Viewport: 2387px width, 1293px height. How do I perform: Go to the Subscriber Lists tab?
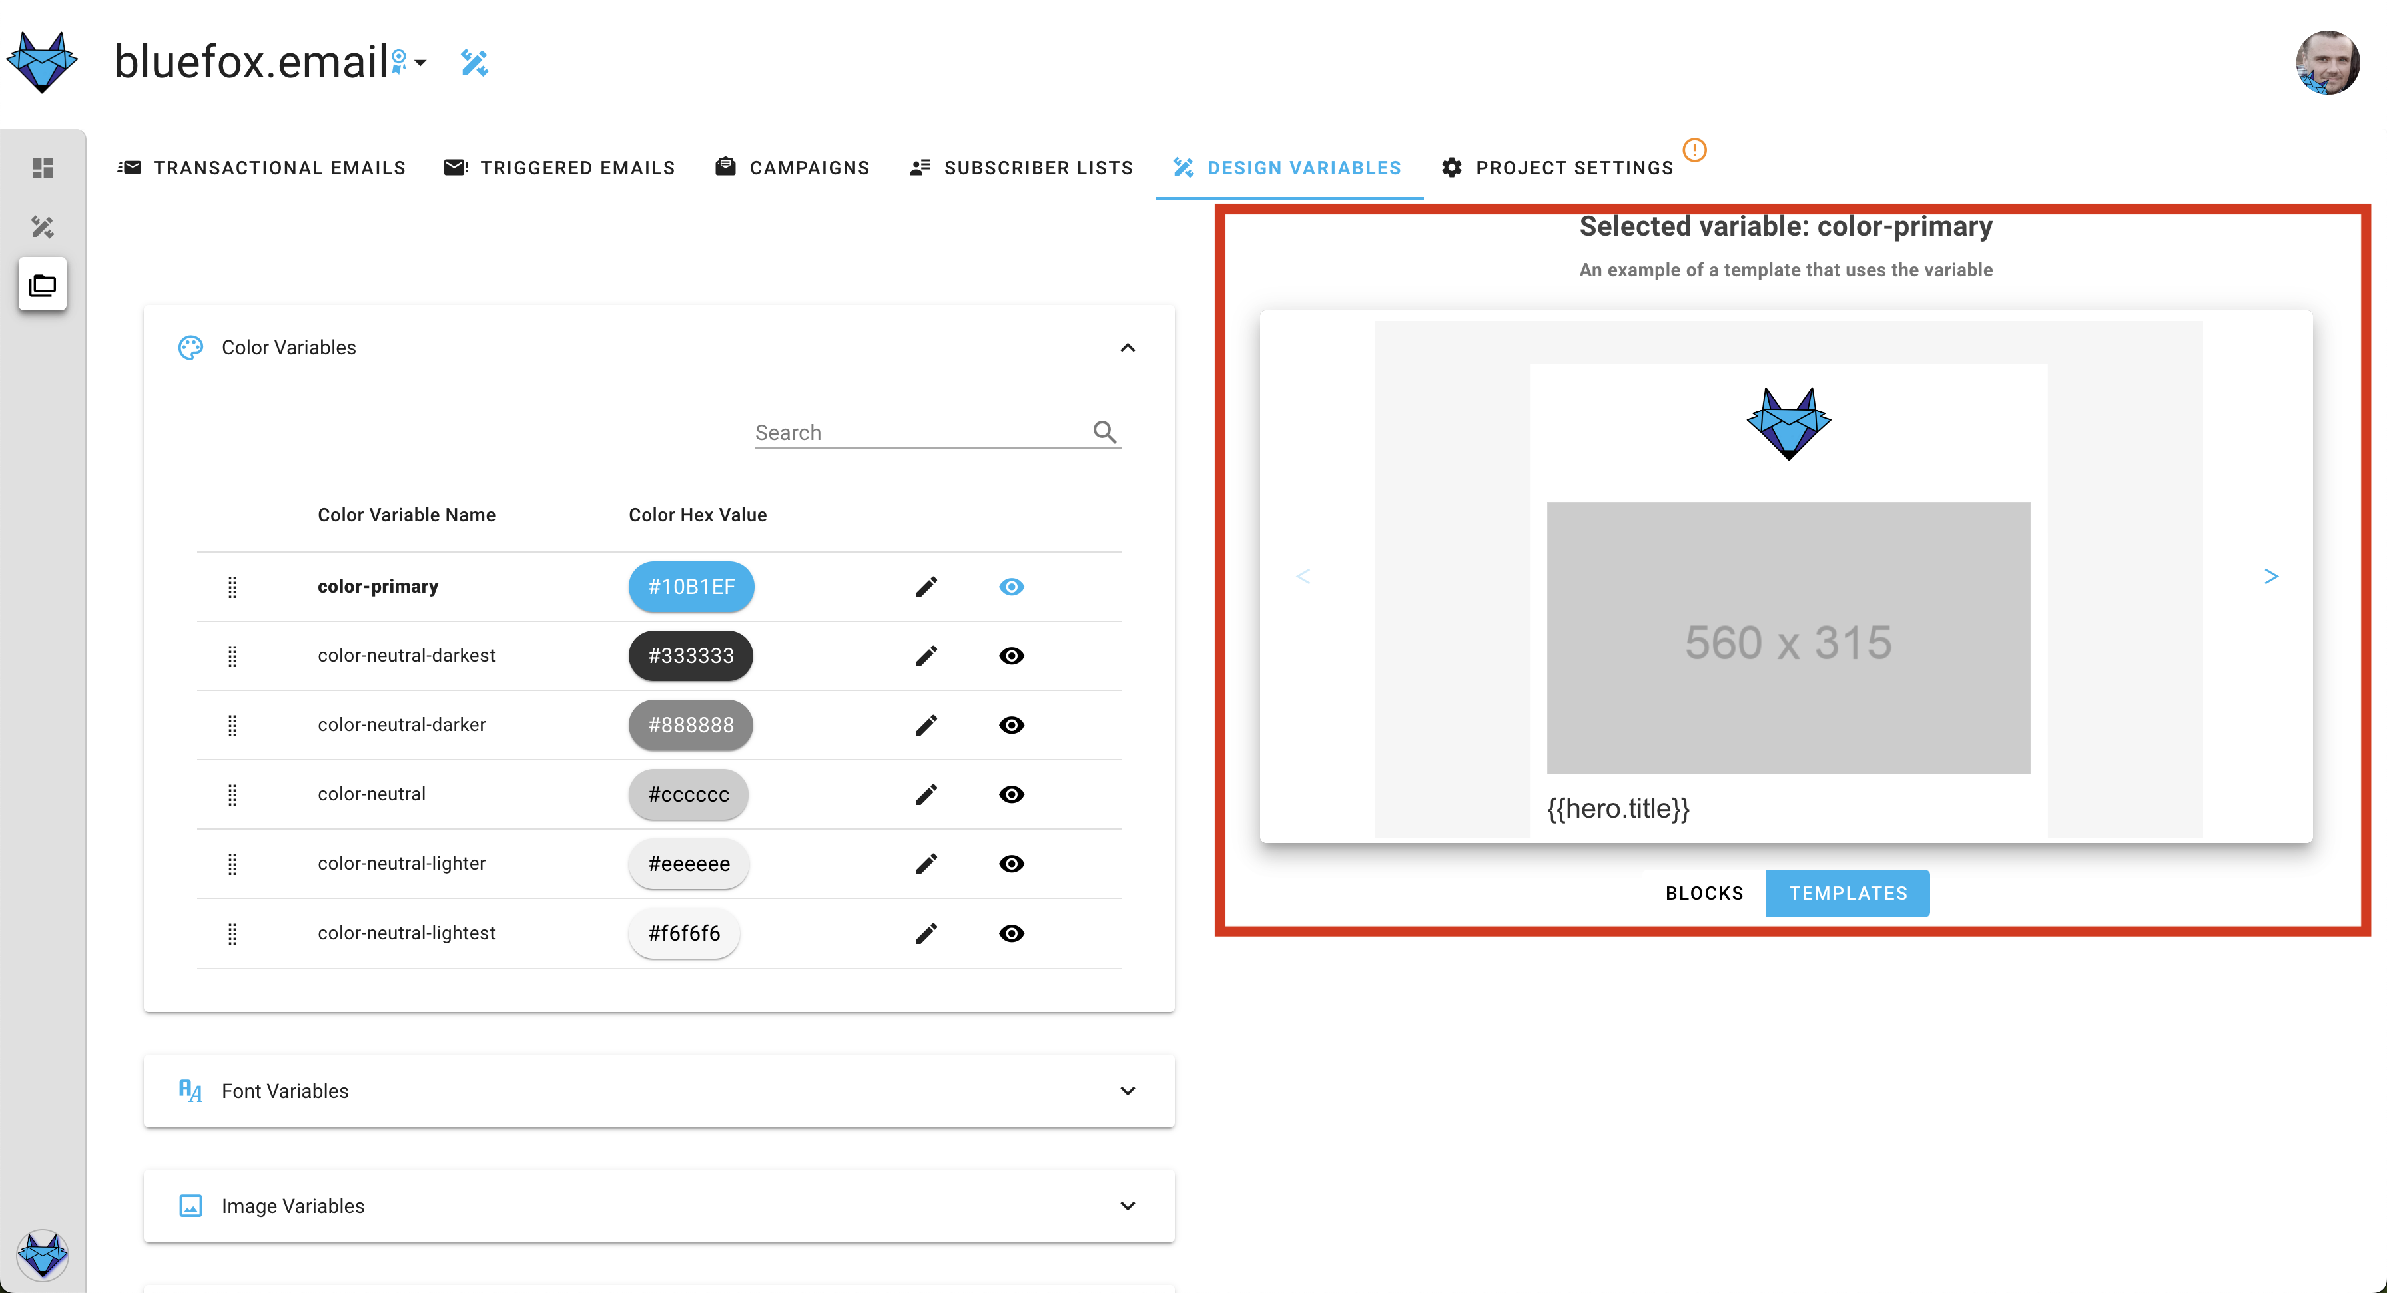point(1021,168)
